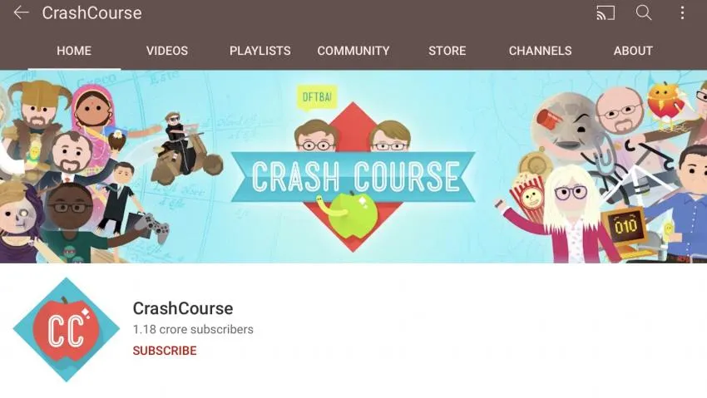Go to the COMMUNITY tab
Screen dimensions: 707x398
tap(353, 51)
